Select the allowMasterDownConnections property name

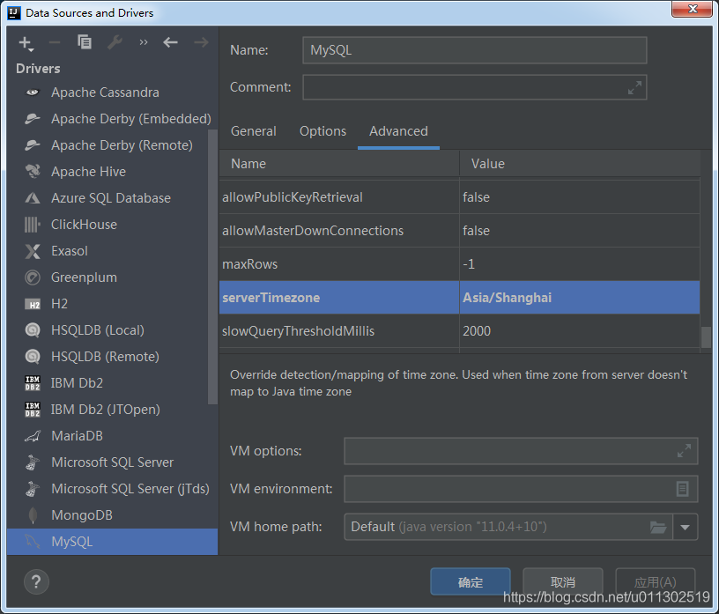(x=313, y=231)
